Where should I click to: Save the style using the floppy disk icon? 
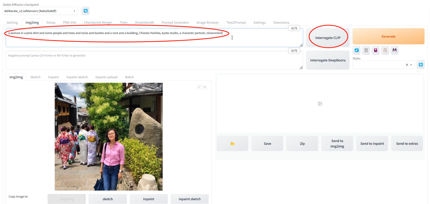(394, 50)
